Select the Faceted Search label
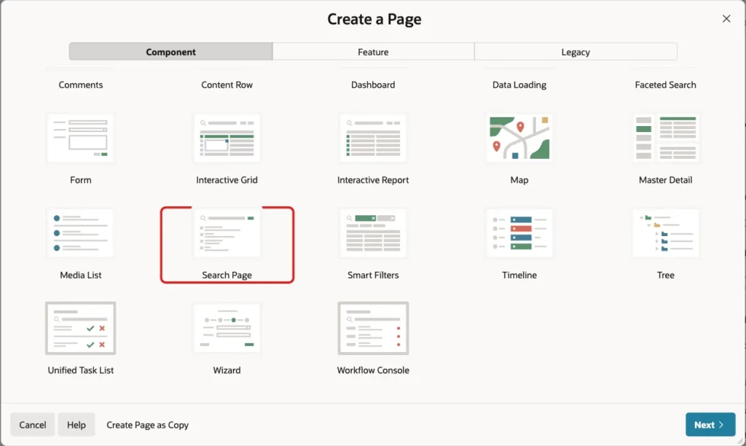The height and width of the screenshot is (446, 746). (x=665, y=85)
